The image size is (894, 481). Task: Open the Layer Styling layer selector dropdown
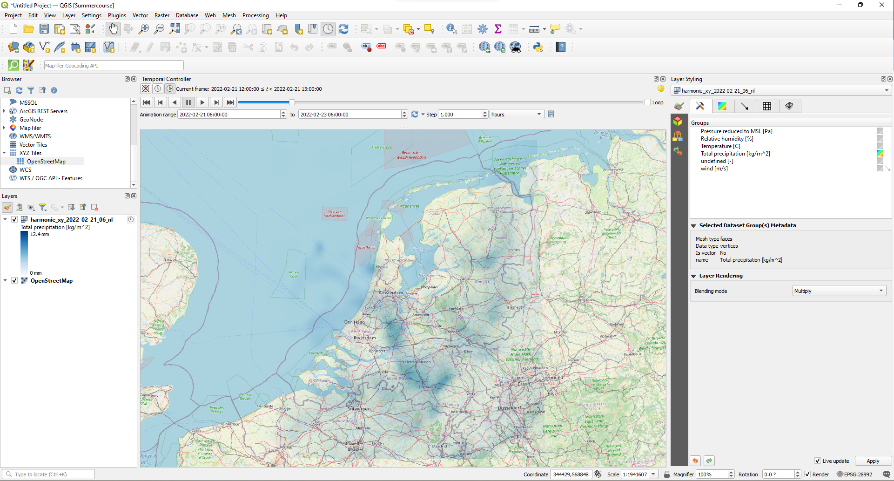point(781,91)
